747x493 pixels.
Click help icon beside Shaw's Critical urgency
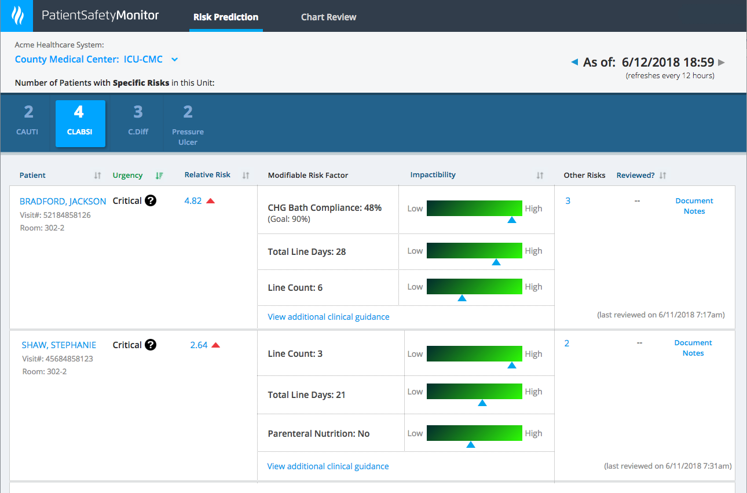[151, 345]
